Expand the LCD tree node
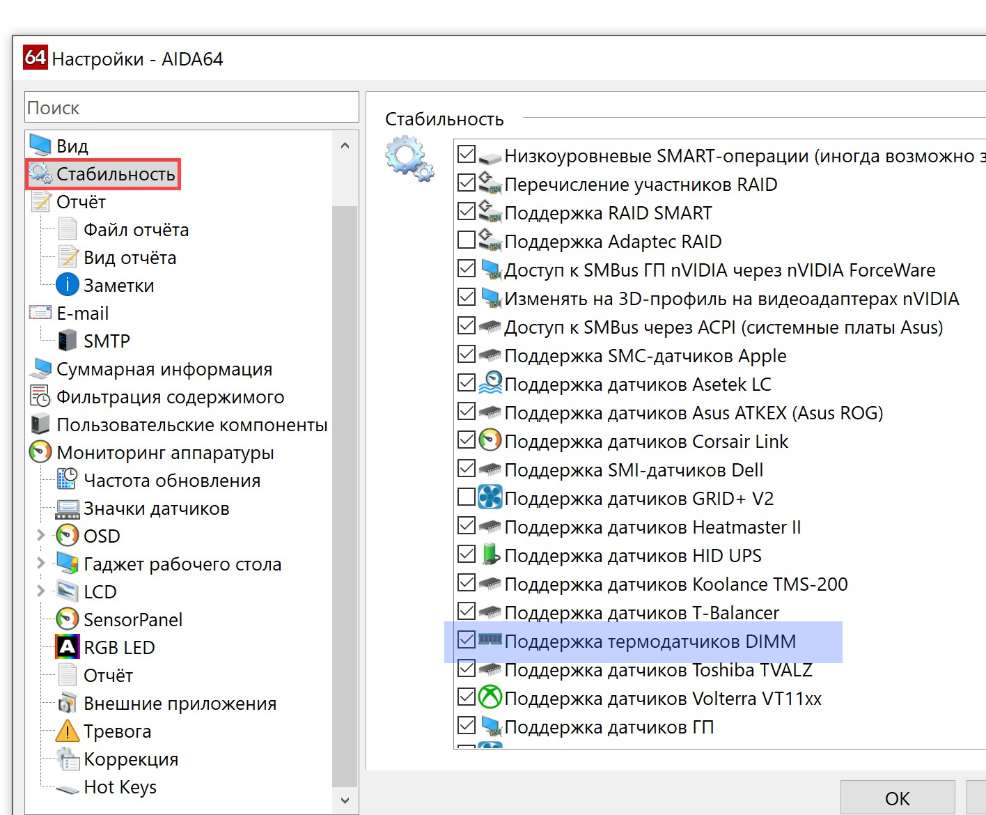The width and height of the screenshot is (986, 815). (40, 591)
